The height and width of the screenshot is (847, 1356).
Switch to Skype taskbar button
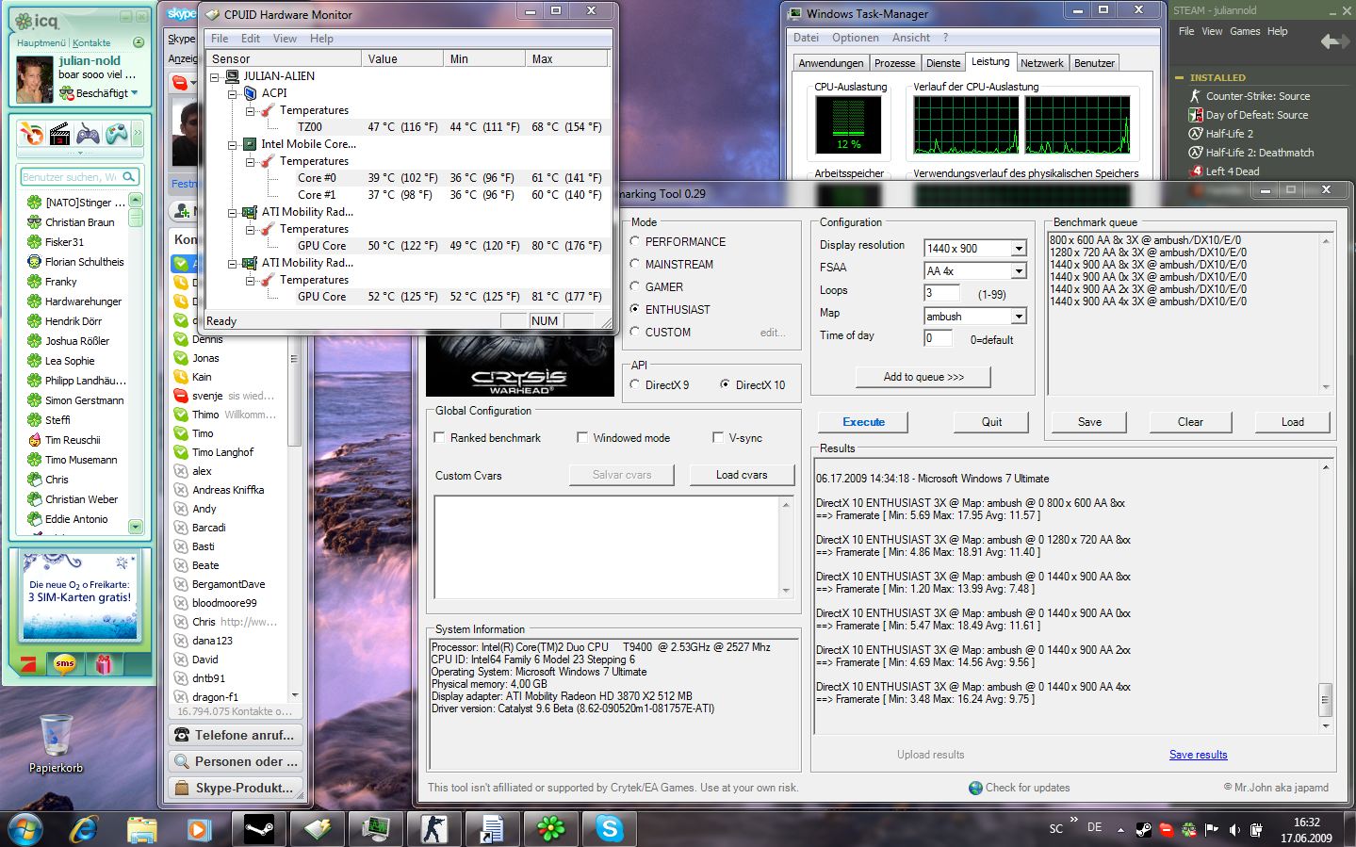[x=610, y=829]
